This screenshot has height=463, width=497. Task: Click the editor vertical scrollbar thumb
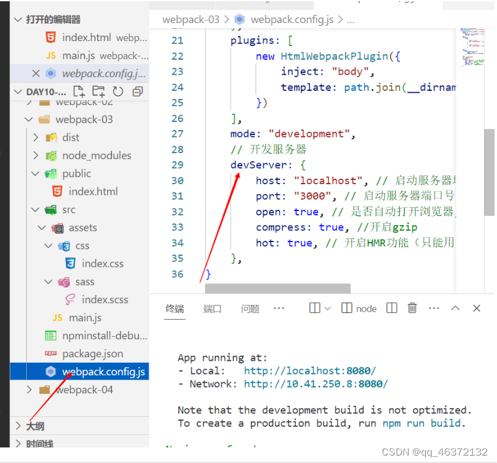coord(489,172)
